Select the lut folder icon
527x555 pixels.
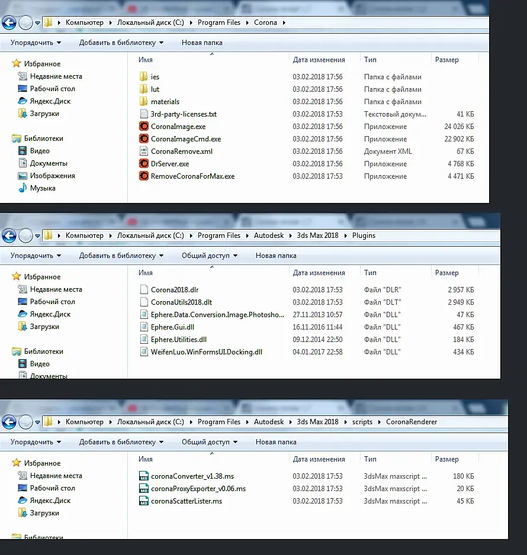[143, 89]
